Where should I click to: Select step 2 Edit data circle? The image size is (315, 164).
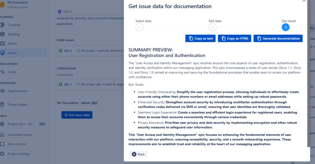(213, 27)
